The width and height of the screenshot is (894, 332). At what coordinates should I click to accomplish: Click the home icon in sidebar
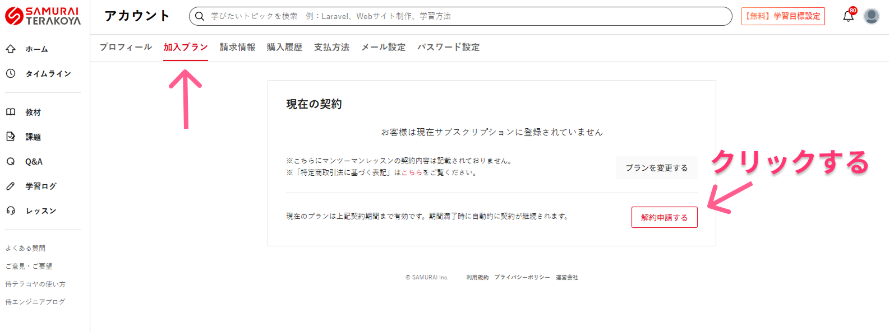(x=11, y=49)
